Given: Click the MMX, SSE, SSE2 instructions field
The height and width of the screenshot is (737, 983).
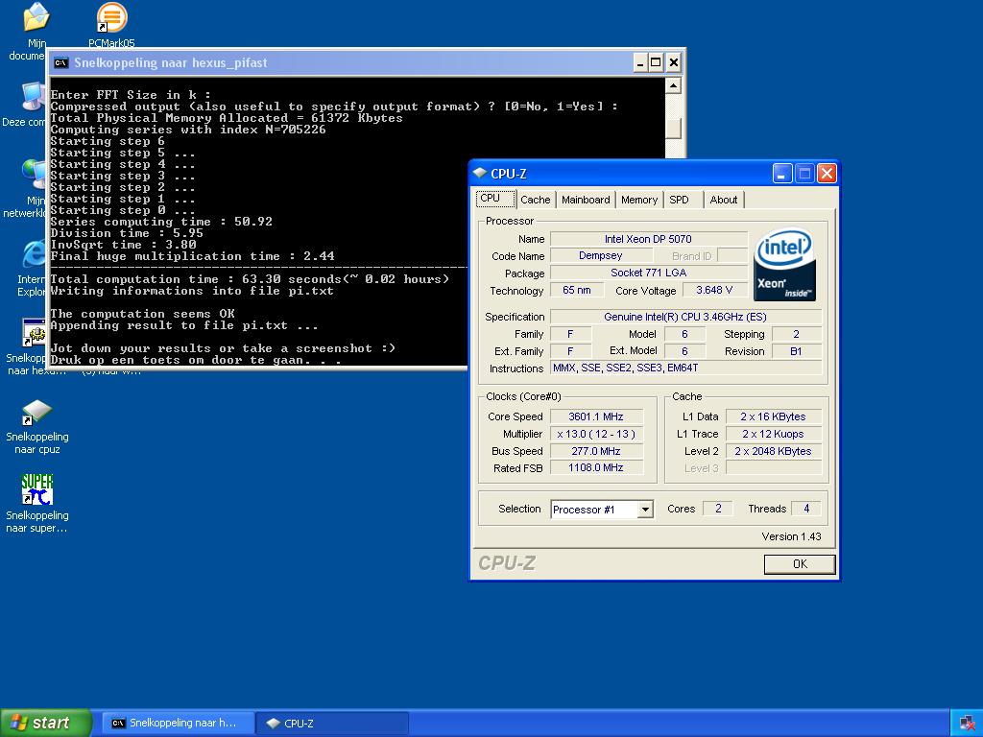Looking at the screenshot, I should (685, 368).
